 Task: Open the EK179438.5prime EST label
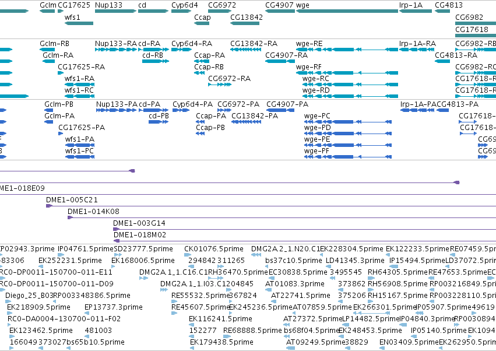pyautogui.click(x=221, y=342)
